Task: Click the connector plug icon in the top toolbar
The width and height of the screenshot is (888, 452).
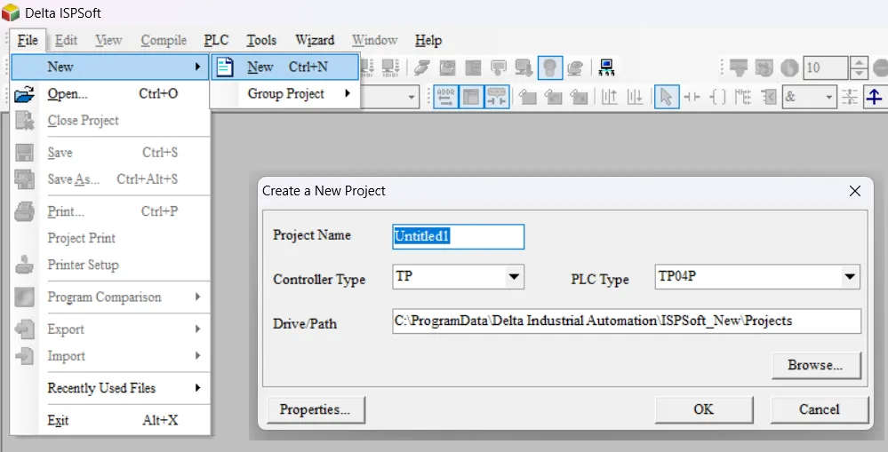Action: 421,67
